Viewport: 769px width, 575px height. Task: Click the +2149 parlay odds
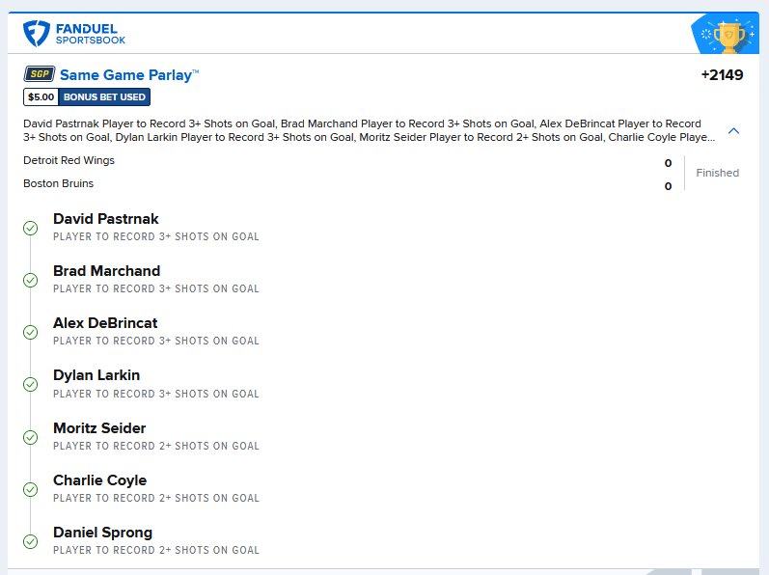[722, 75]
